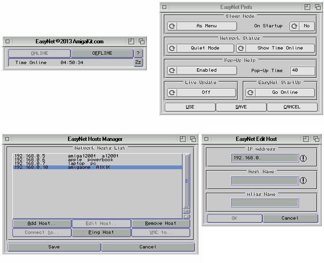Click zoom gadget on EasyNet Hosts Manager
The height and width of the screenshot is (263, 324).
(x=182, y=139)
